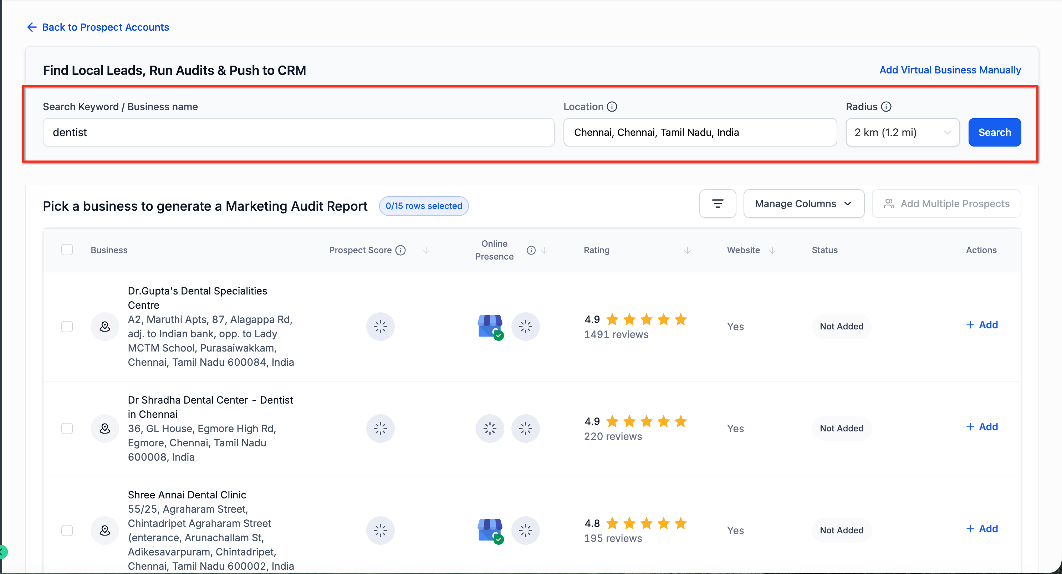Screen dimensions: 1062x574
Task: Click the Add Multiple Prospects button
Action: (x=946, y=204)
